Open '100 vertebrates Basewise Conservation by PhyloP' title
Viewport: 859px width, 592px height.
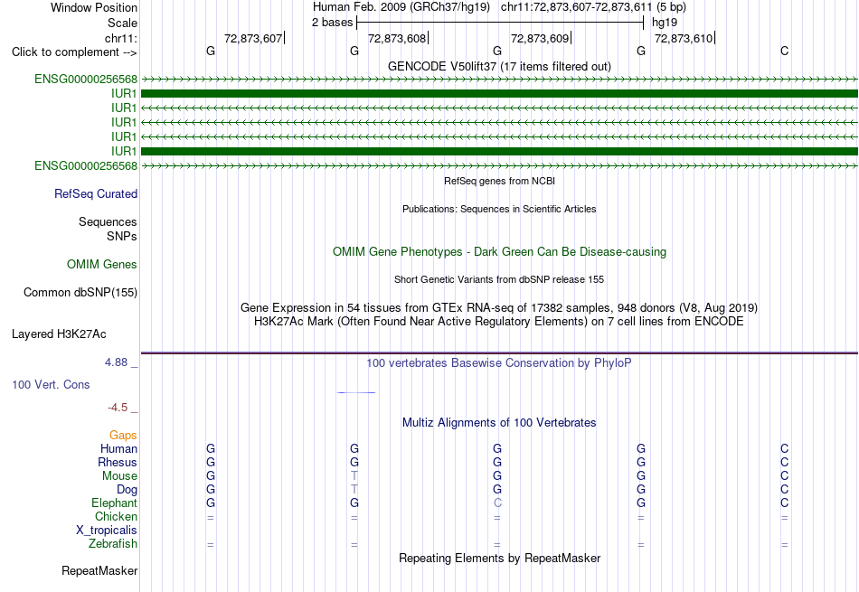coord(499,363)
